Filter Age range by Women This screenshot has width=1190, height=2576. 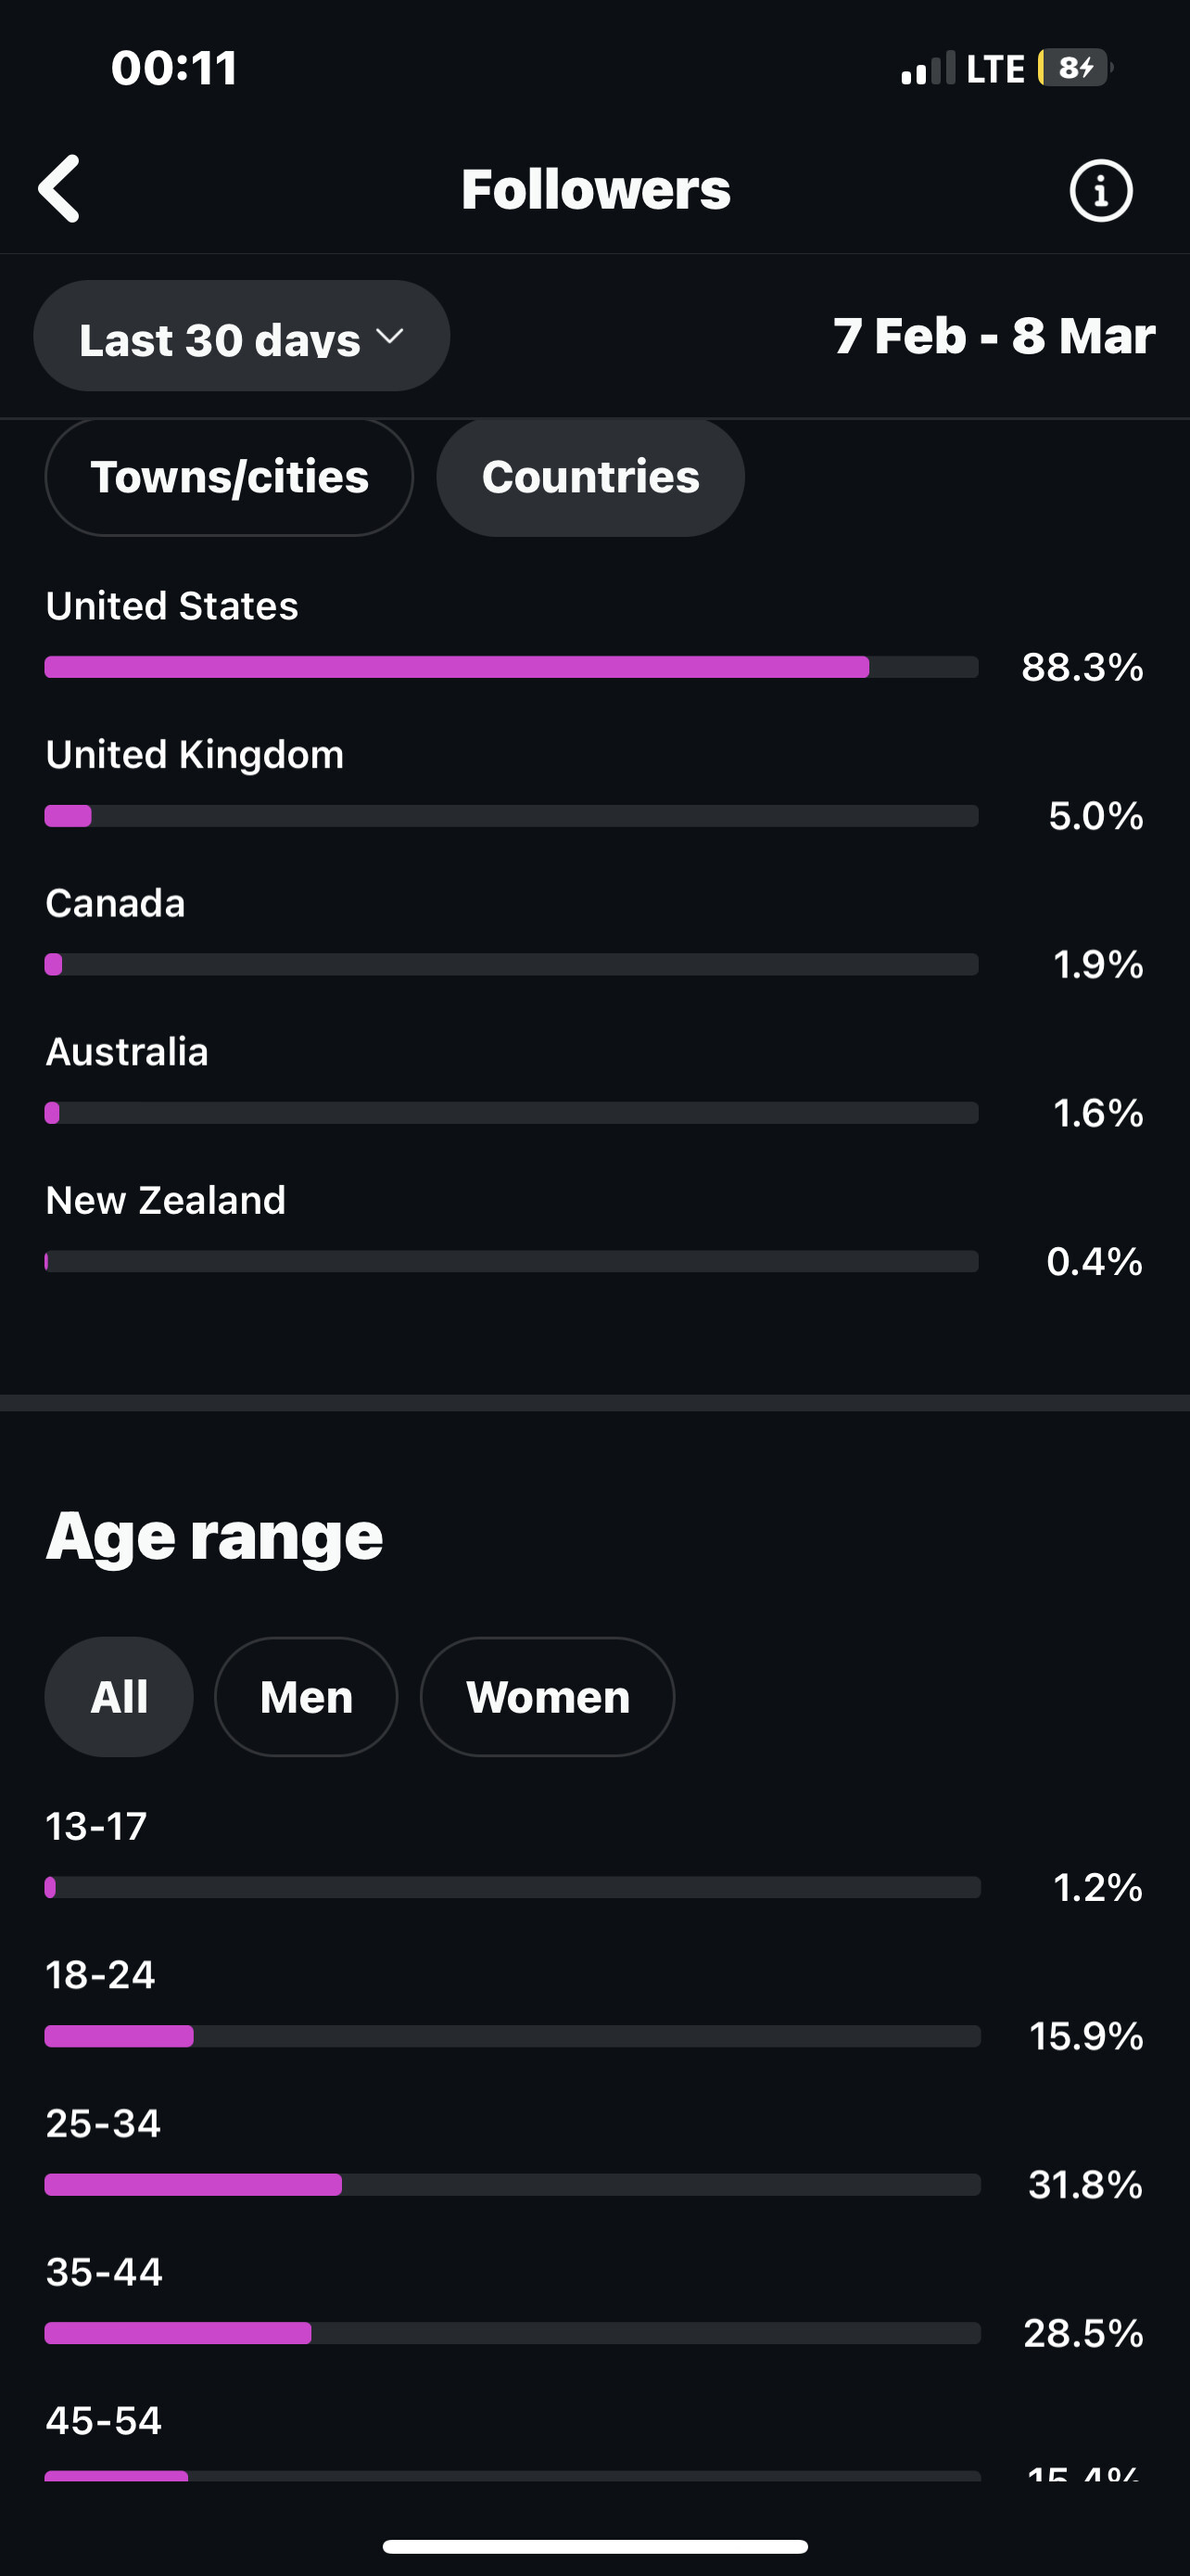(548, 1697)
